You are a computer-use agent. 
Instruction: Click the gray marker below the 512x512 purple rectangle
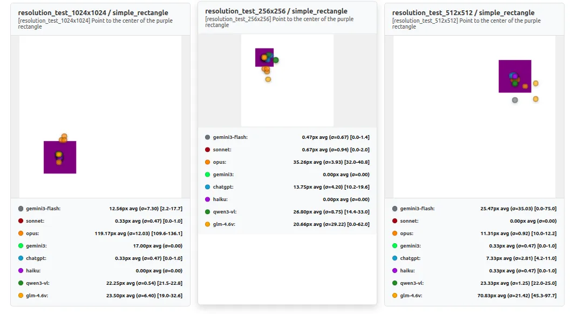[x=515, y=100]
